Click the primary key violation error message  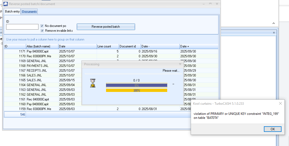coord(236,116)
